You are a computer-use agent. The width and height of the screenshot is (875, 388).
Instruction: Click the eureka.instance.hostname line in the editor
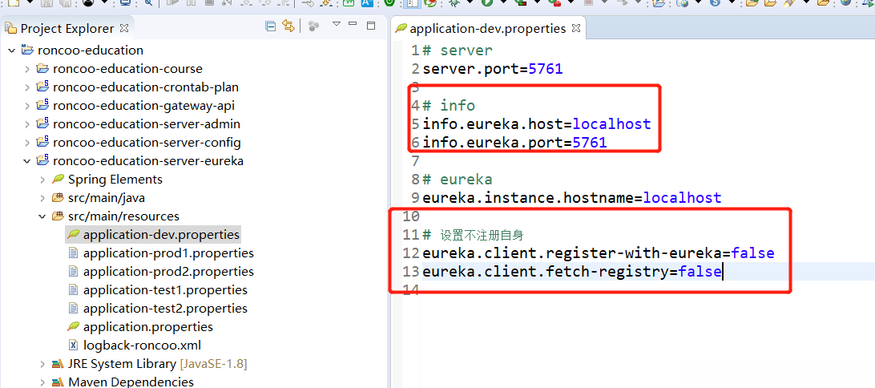[571, 197]
